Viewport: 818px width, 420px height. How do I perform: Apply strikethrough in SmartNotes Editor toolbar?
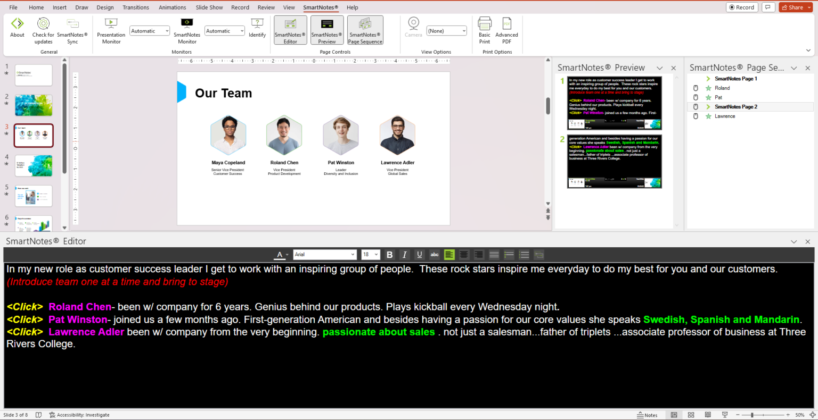pos(435,255)
